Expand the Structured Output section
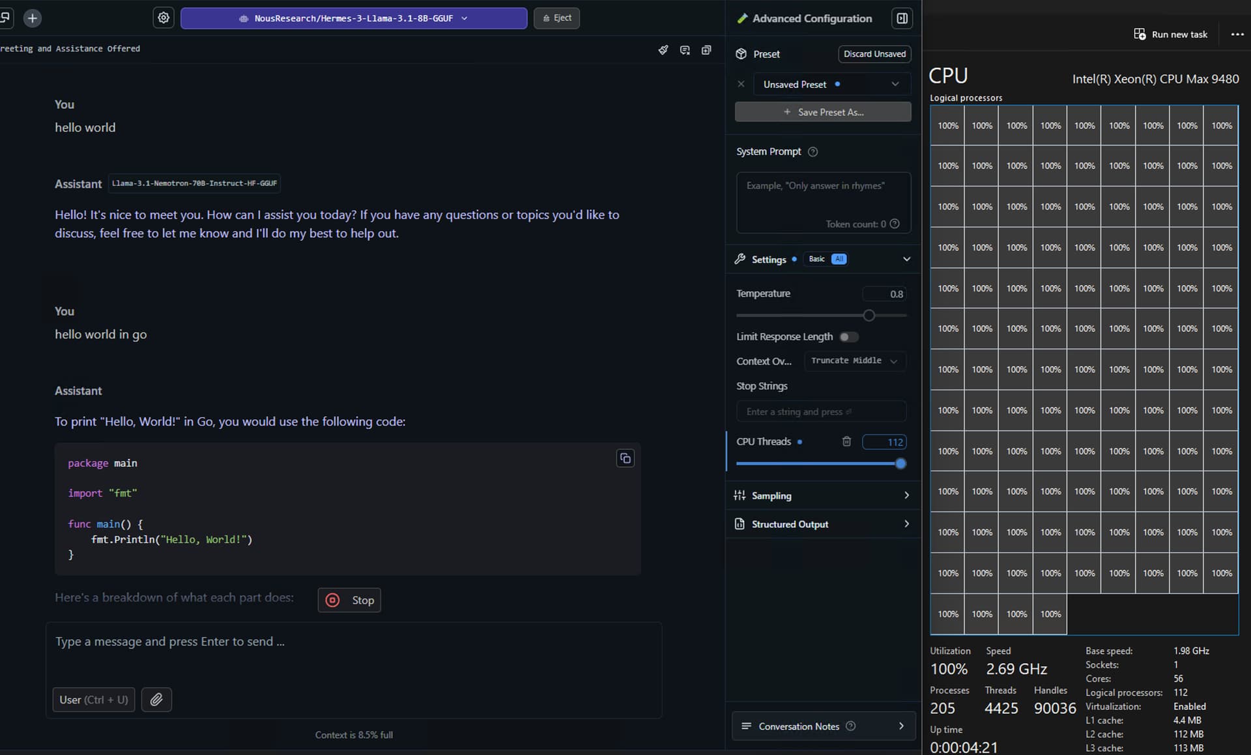 (x=822, y=524)
